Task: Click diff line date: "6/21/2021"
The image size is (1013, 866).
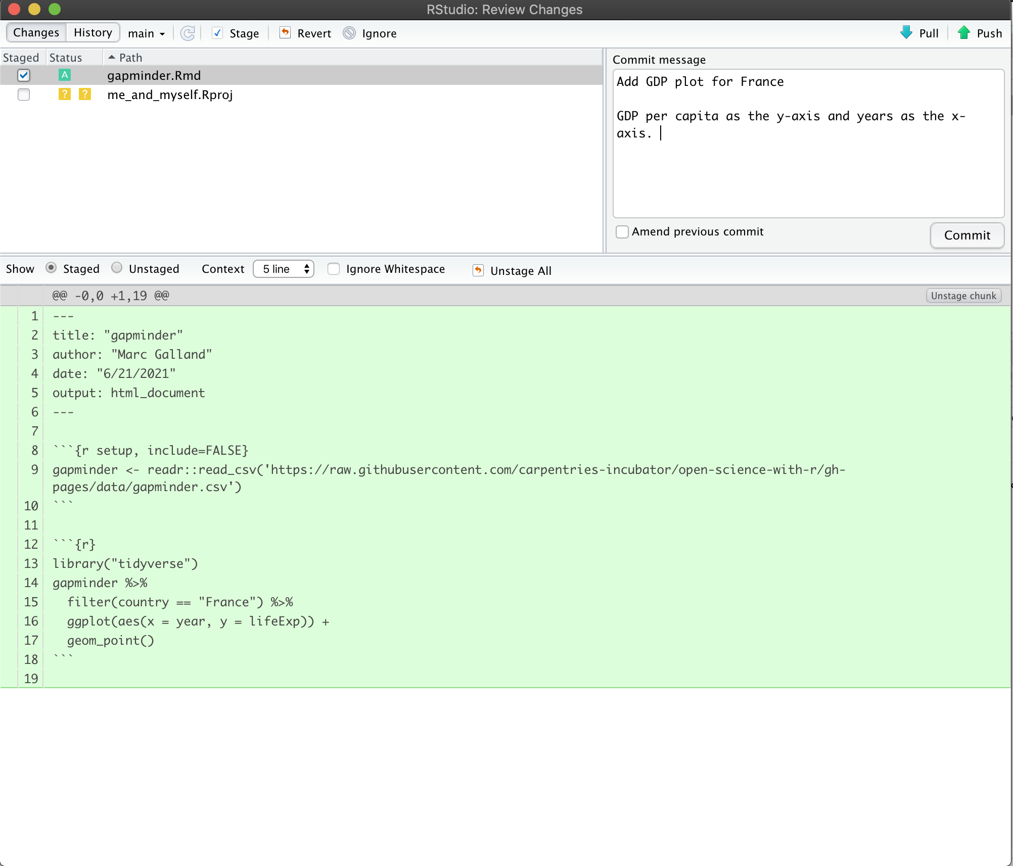Action: coord(114,373)
